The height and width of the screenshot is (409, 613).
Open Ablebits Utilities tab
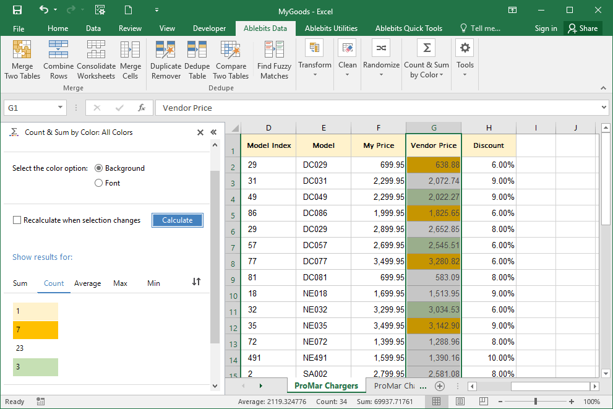pyautogui.click(x=331, y=28)
